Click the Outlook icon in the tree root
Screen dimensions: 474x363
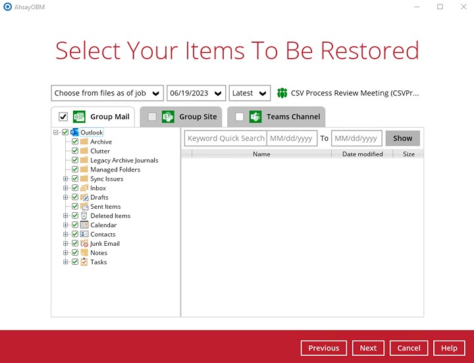74,132
